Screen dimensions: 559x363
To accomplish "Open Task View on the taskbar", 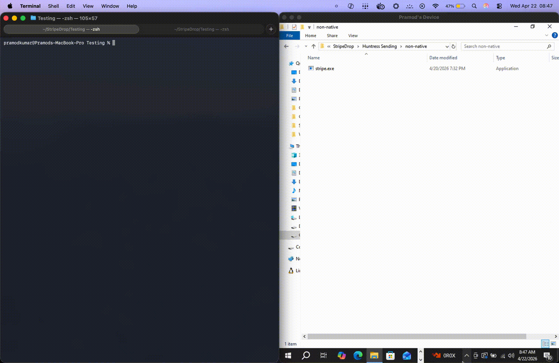I will point(324,356).
